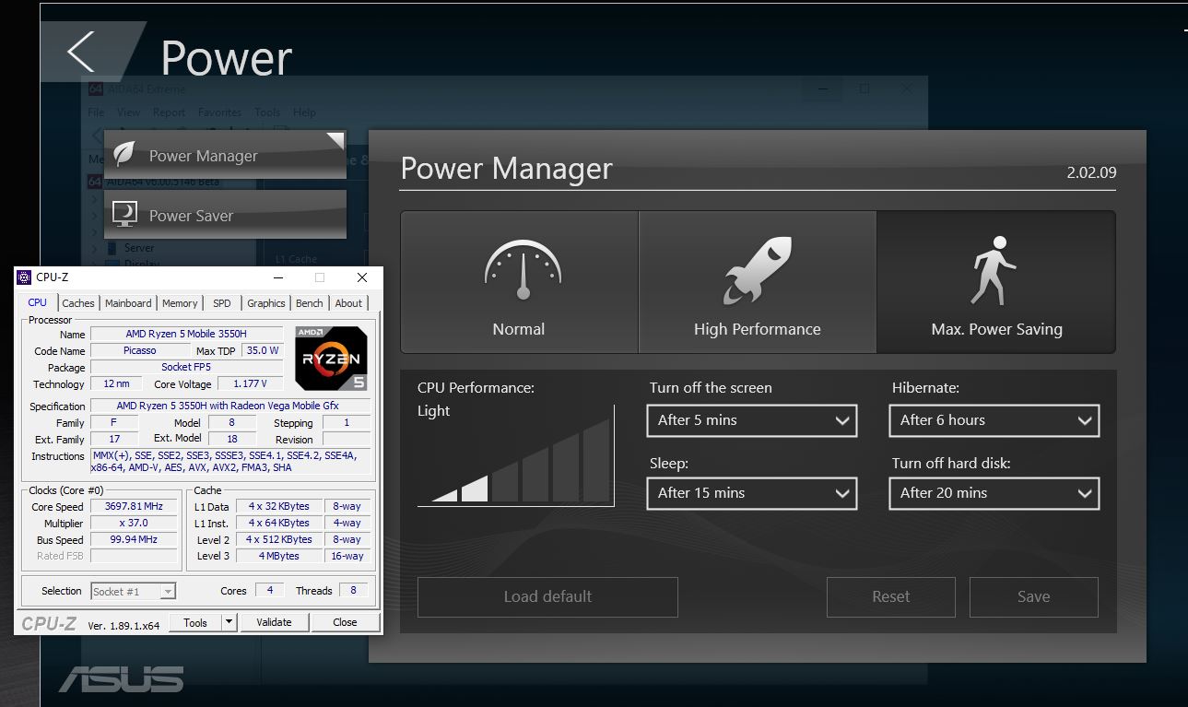Open the Hibernate time dropdown

click(x=994, y=420)
